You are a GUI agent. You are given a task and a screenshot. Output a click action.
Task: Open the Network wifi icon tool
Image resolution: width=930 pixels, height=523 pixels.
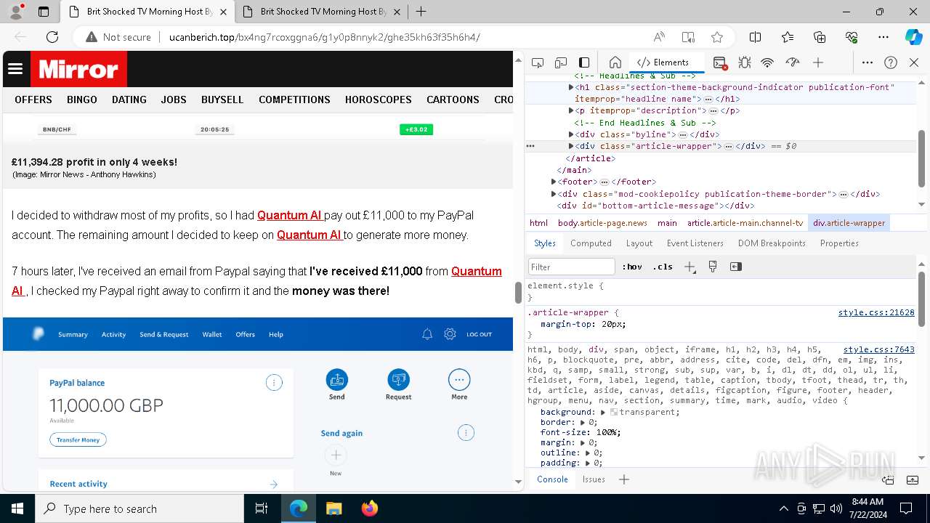(767, 62)
